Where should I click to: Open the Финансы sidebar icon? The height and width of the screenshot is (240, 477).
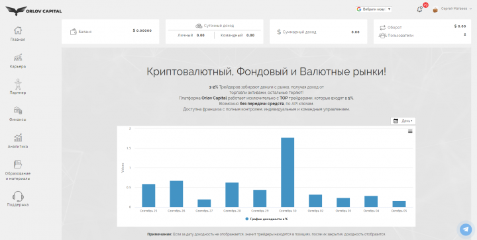[18, 110]
